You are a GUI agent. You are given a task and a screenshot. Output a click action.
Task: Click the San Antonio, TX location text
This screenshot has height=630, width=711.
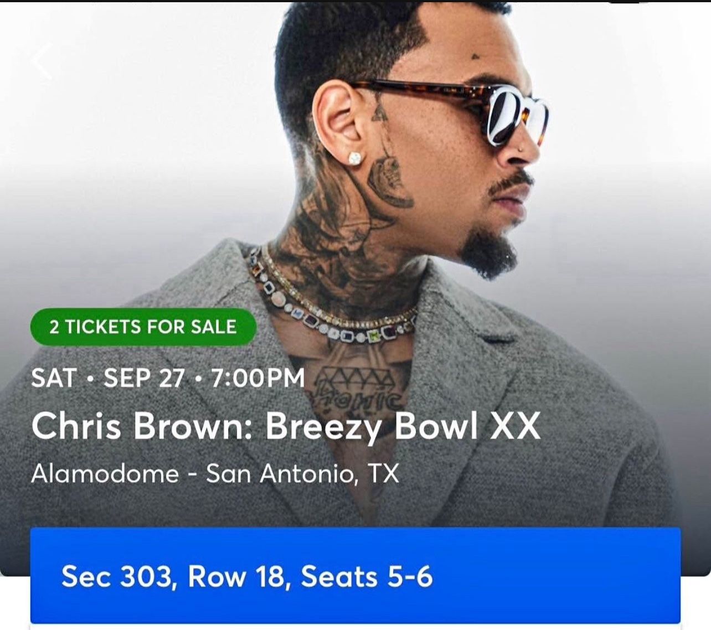(302, 474)
